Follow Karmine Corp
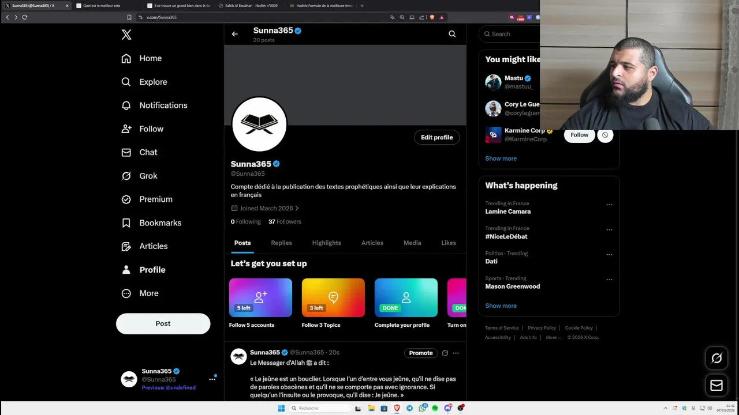The image size is (739, 415). 579,135
